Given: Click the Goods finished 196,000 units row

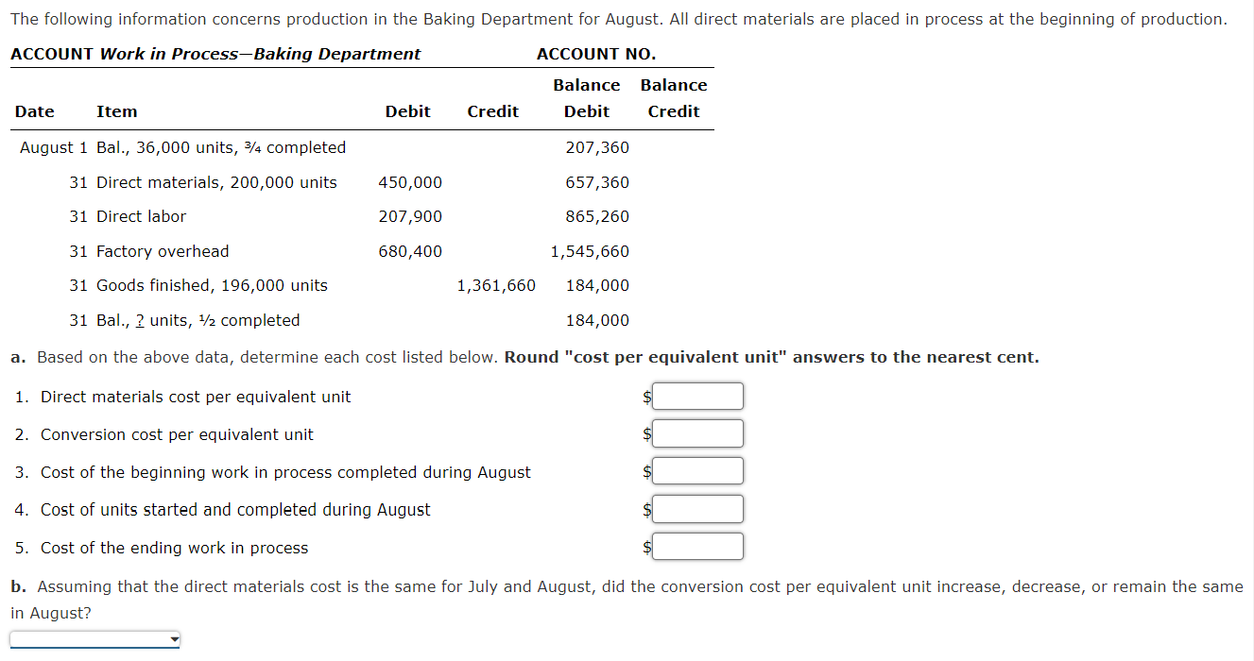Looking at the screenshot, I should (211, 285).
